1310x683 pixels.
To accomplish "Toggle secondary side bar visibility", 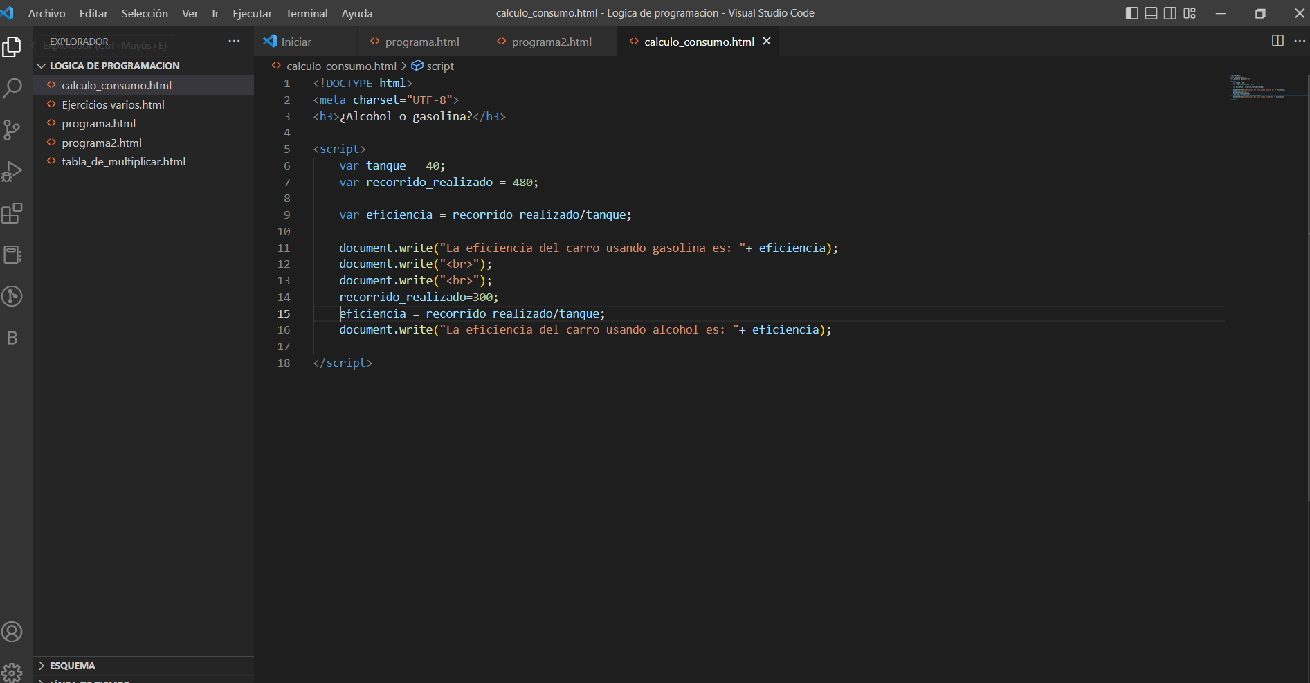I will 1170,13.
